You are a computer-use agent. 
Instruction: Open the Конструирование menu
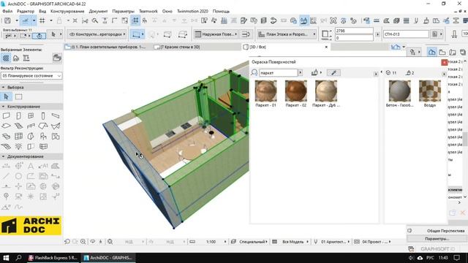click(x=67, y=11)
